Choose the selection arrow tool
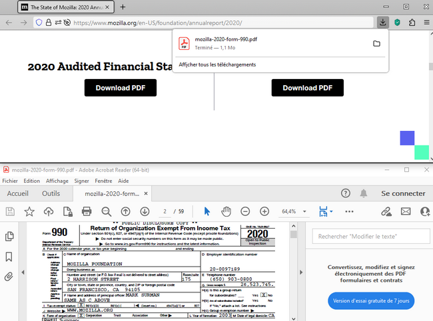The width and height of the screenshot is (433, 321). tap(207, 211)
